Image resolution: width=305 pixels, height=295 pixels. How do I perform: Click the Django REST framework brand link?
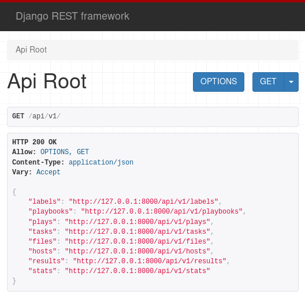coord(72,16)
